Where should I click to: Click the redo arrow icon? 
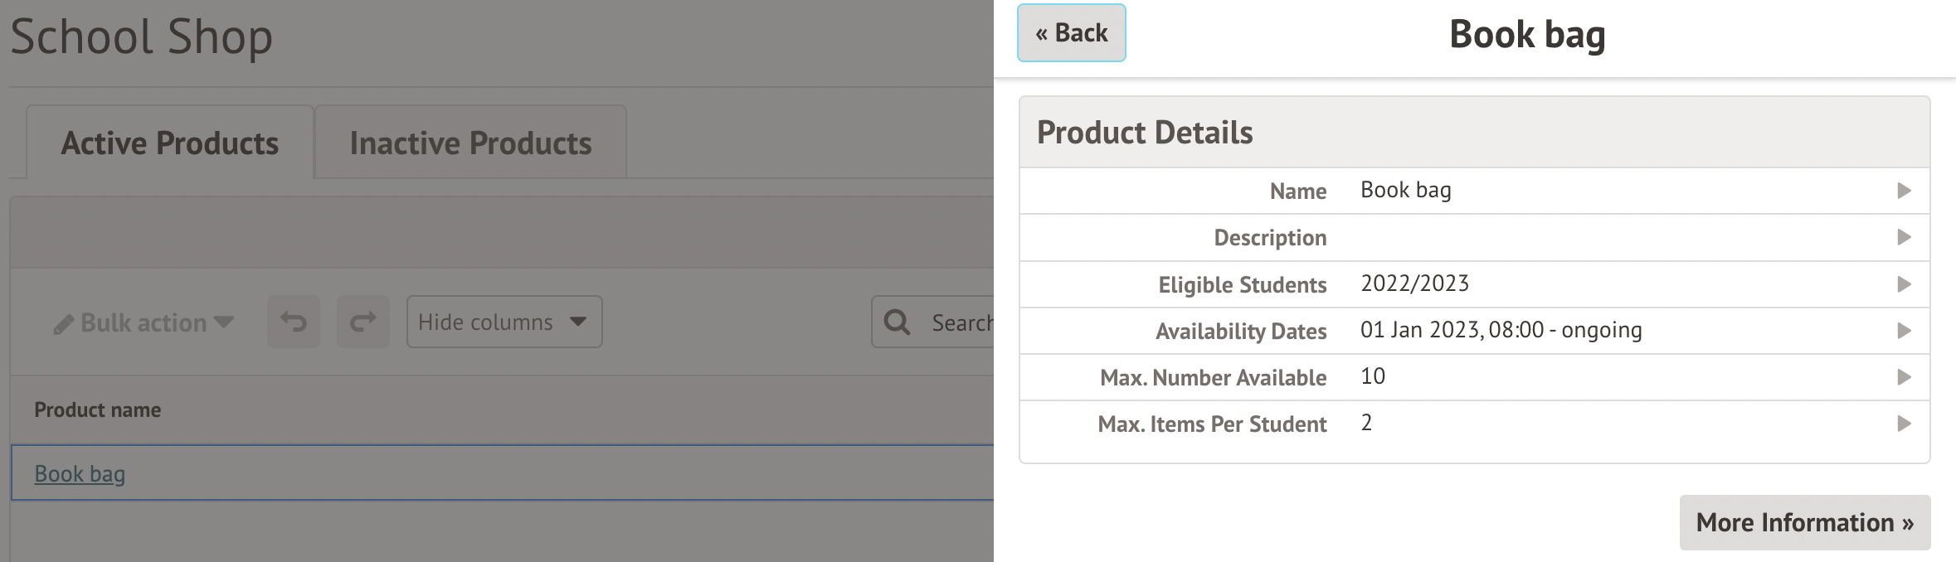click(x=362, y=322)
